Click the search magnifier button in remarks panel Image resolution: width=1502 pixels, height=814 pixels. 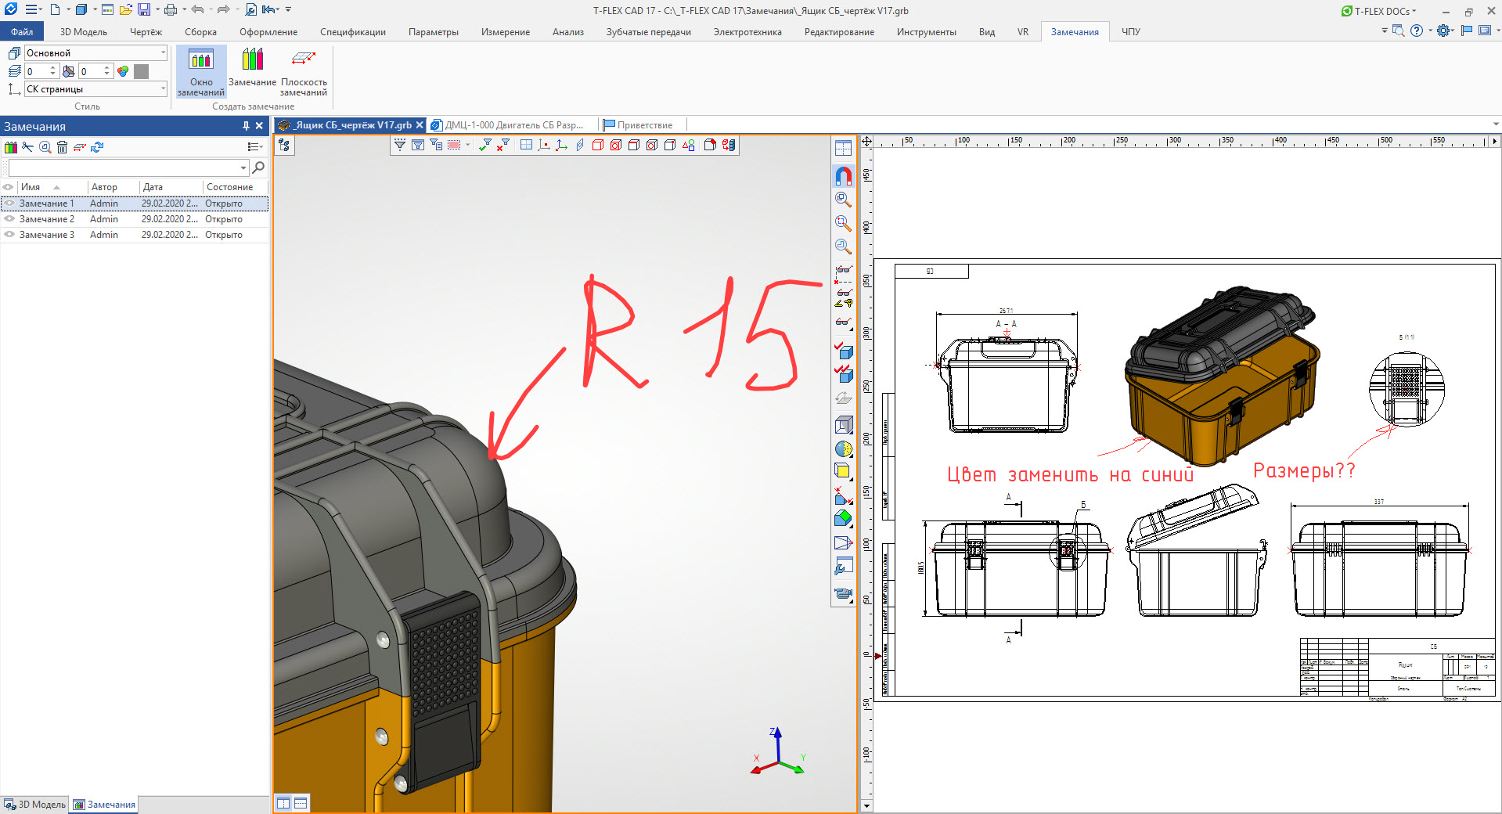click(x=258, y=167)
